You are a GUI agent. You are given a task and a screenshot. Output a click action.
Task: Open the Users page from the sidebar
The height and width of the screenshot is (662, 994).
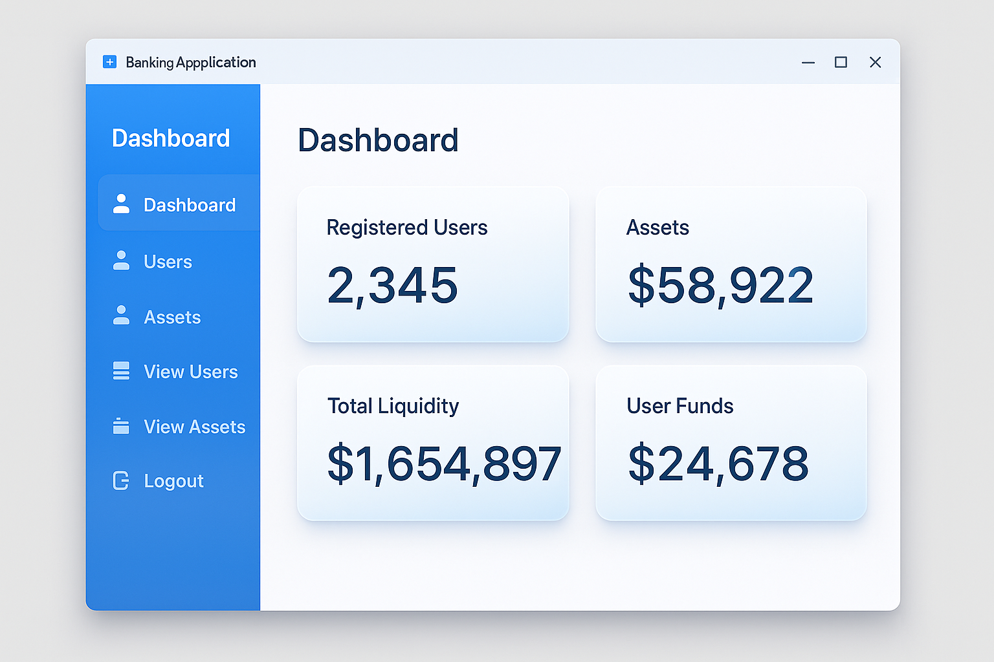click(168, 262)
